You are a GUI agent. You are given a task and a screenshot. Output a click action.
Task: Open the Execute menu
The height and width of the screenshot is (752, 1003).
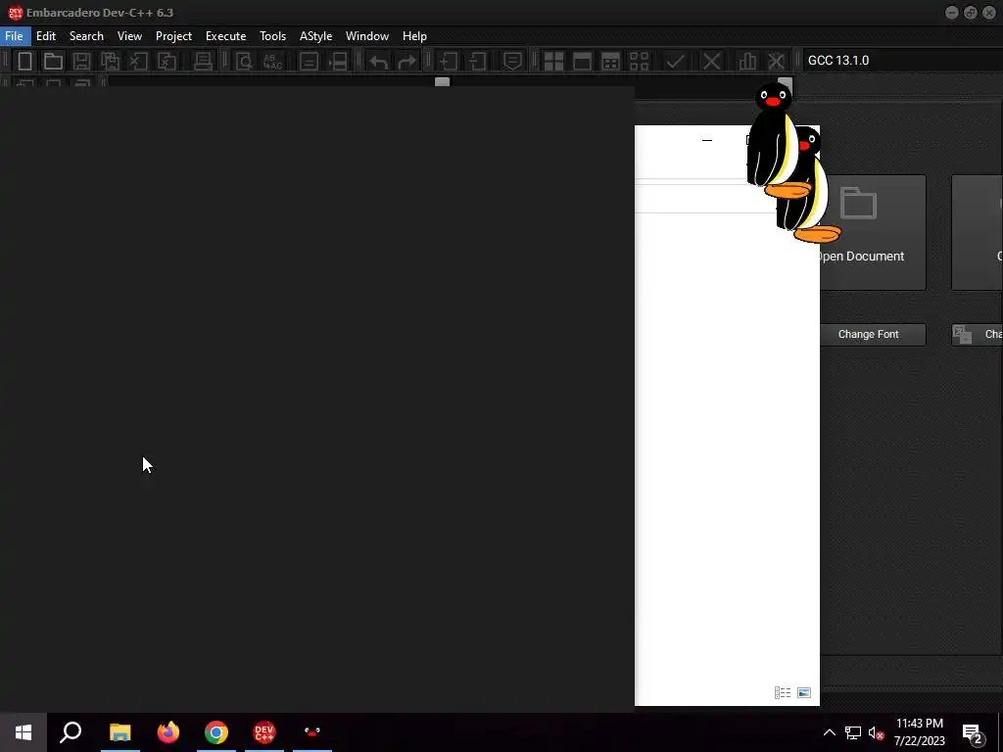click(226, 36)
